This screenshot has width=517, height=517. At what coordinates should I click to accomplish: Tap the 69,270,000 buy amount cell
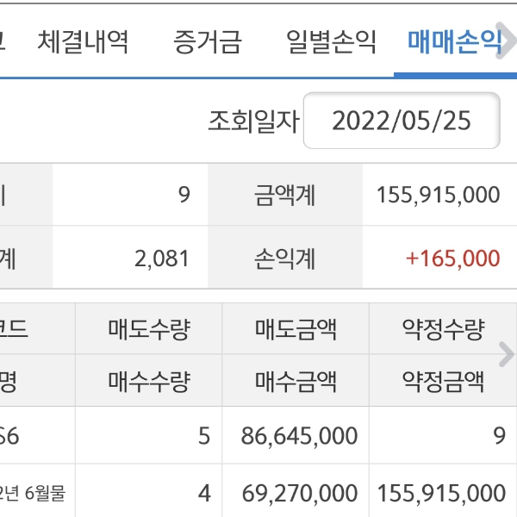tap(299, 494)
